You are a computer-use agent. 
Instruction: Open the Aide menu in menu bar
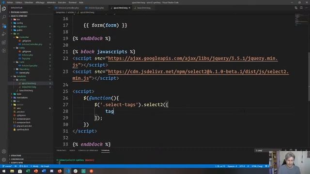(81, 2)
